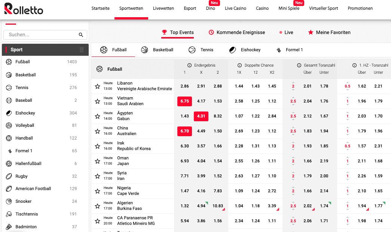391x232 pixels.
Task: Decrease goal line for Vietnam match
Action: [293, 105]
